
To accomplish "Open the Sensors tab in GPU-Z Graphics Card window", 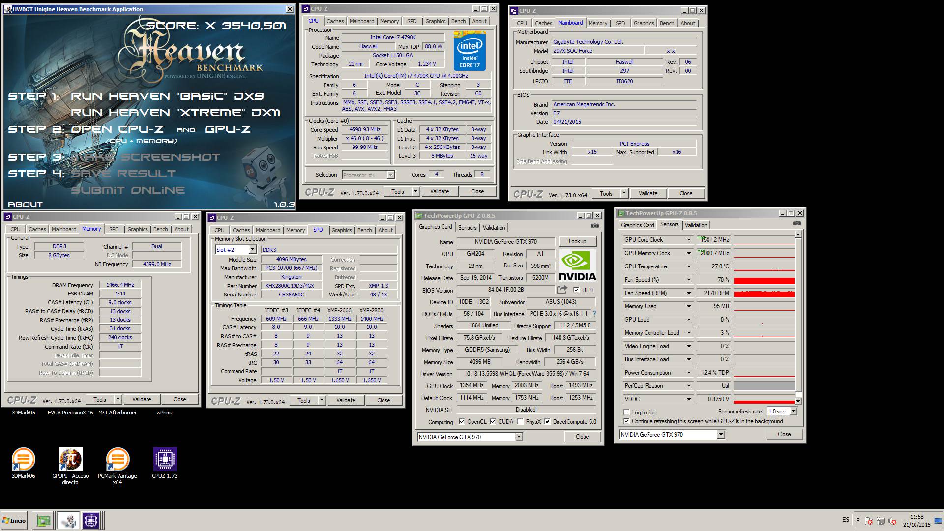I will click(467, 227).
